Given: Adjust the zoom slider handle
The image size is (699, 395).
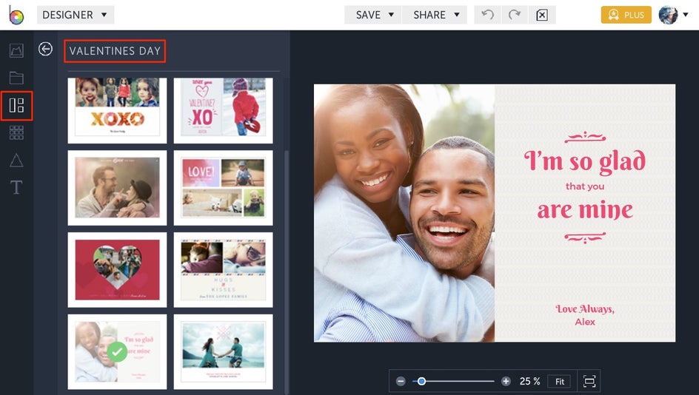Looking at the screenshot, I should 421,381.
